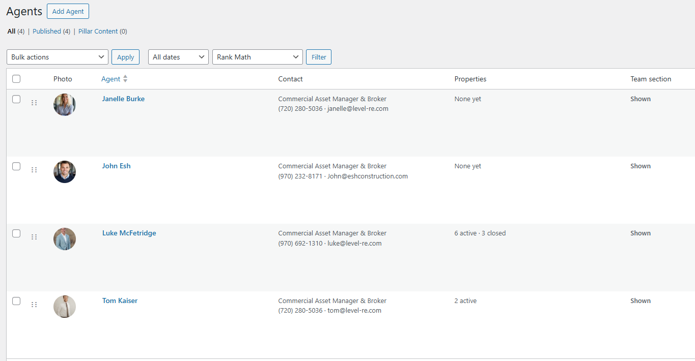Click drag handle icon for Tom Kaiser
695x361 pixels.
(x=34, y=305)
